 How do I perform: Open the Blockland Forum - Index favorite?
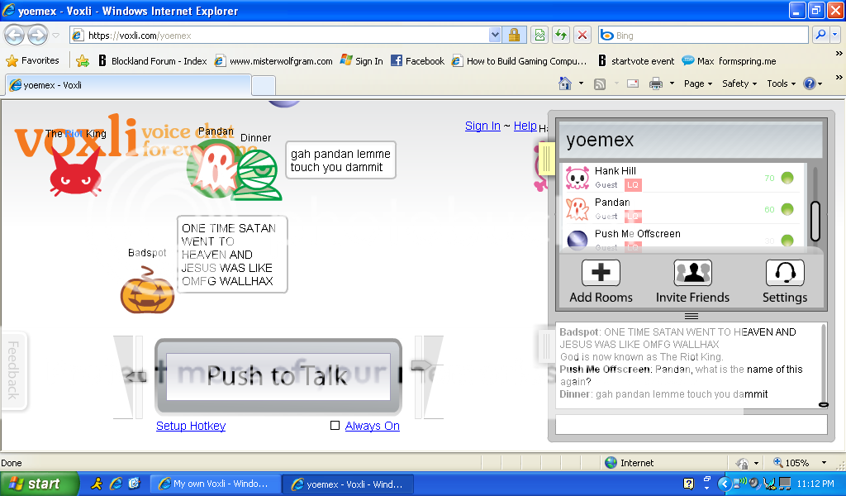point(153,61)
